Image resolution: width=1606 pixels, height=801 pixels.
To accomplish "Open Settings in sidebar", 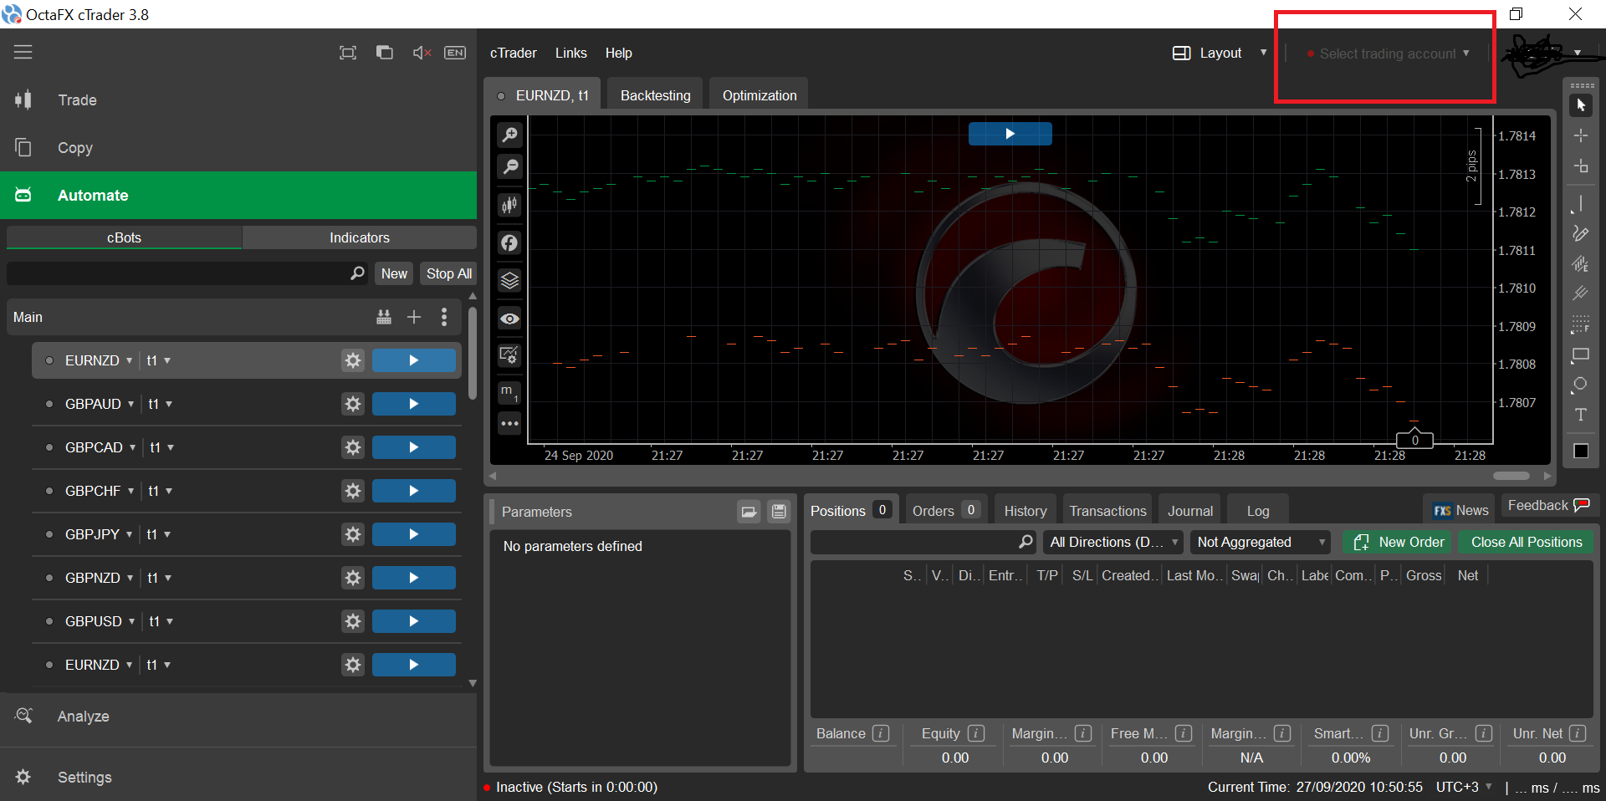I will pyautogui.click(x=238, y=778).
